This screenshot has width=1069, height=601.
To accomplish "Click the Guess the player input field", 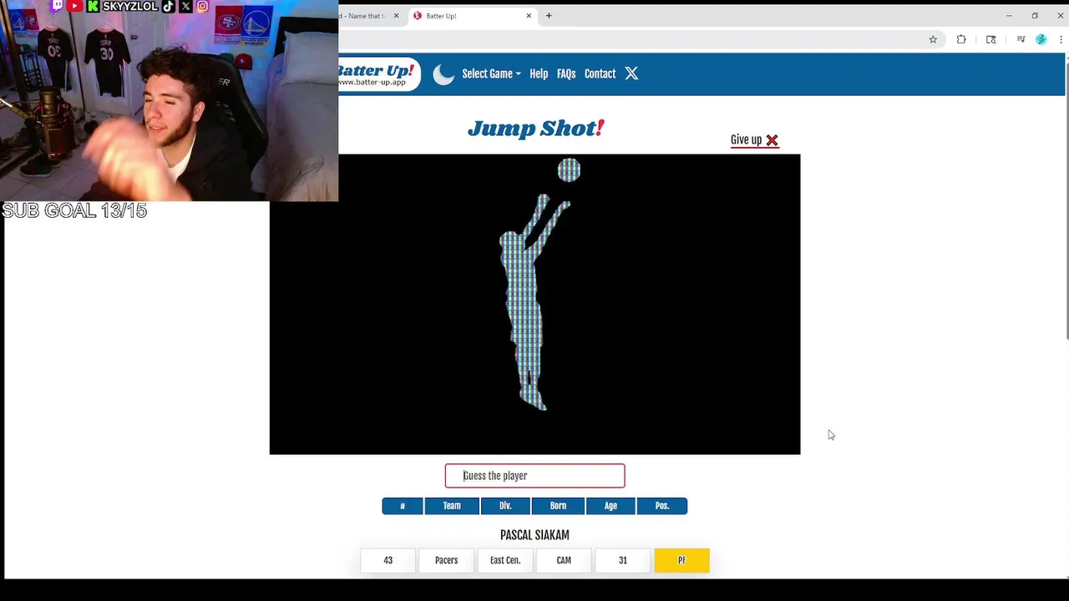I will [x=534, y=476].
